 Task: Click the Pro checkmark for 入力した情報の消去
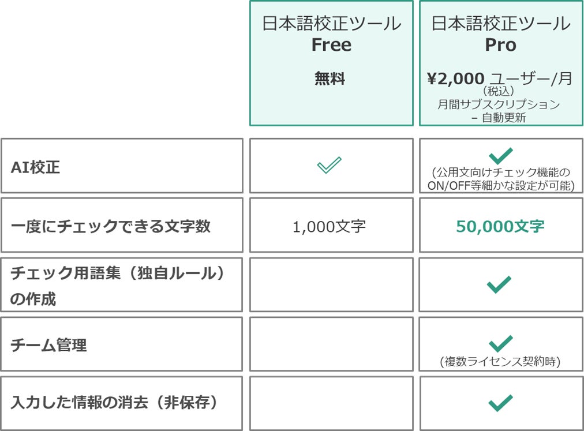pos(500,403)
